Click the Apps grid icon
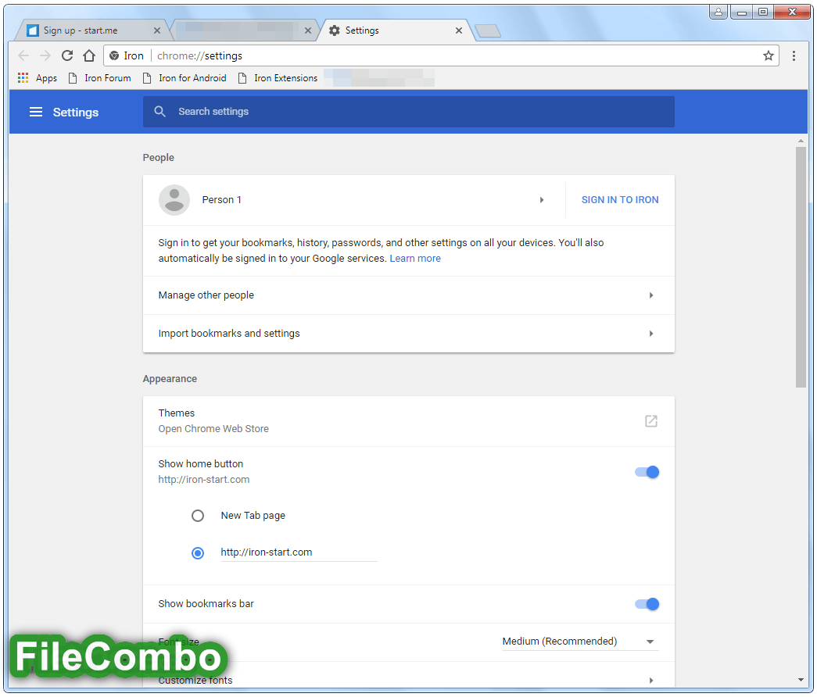The height and width of the screenshot is (697, 817). click(x=23, y=78)
